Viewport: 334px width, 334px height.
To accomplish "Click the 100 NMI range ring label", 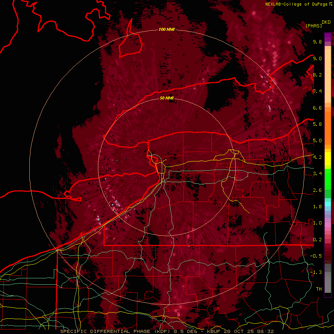I will point(167,29).
